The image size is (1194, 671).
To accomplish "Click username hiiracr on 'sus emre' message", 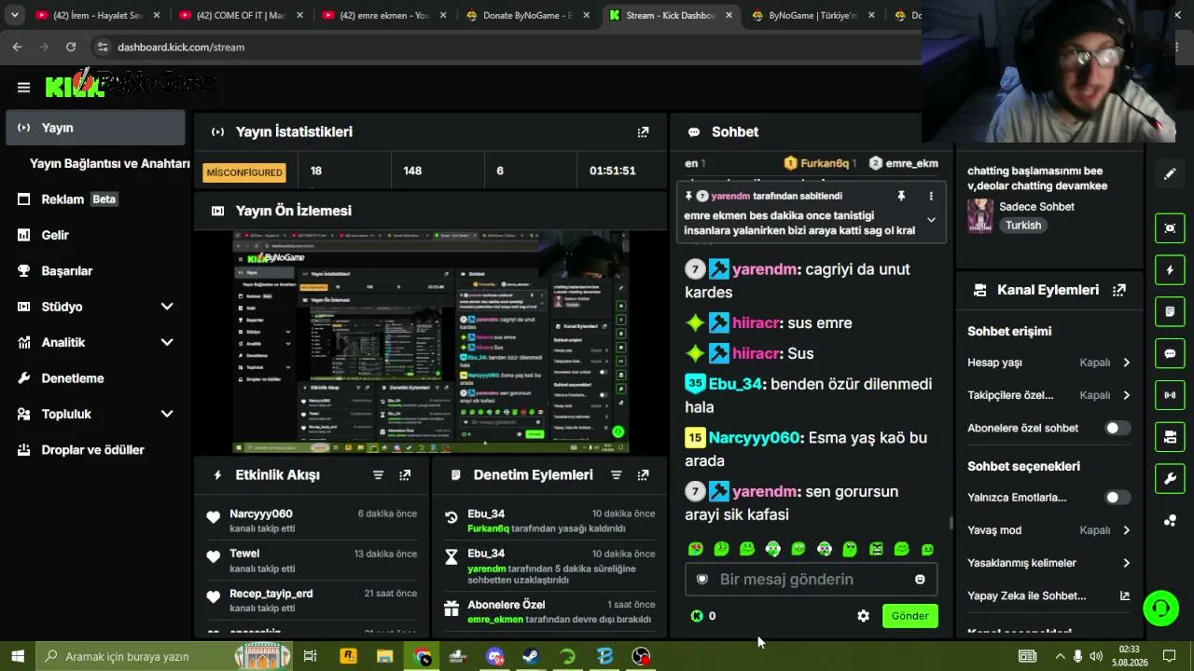I will pos(756,323).
